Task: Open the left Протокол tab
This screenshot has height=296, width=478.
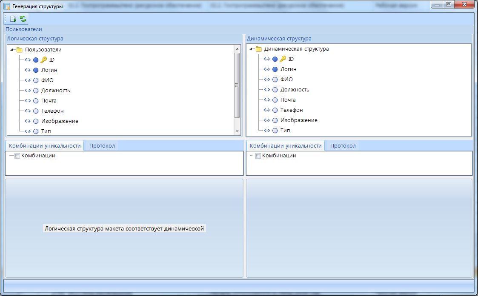Action: [x=102, y=146]
